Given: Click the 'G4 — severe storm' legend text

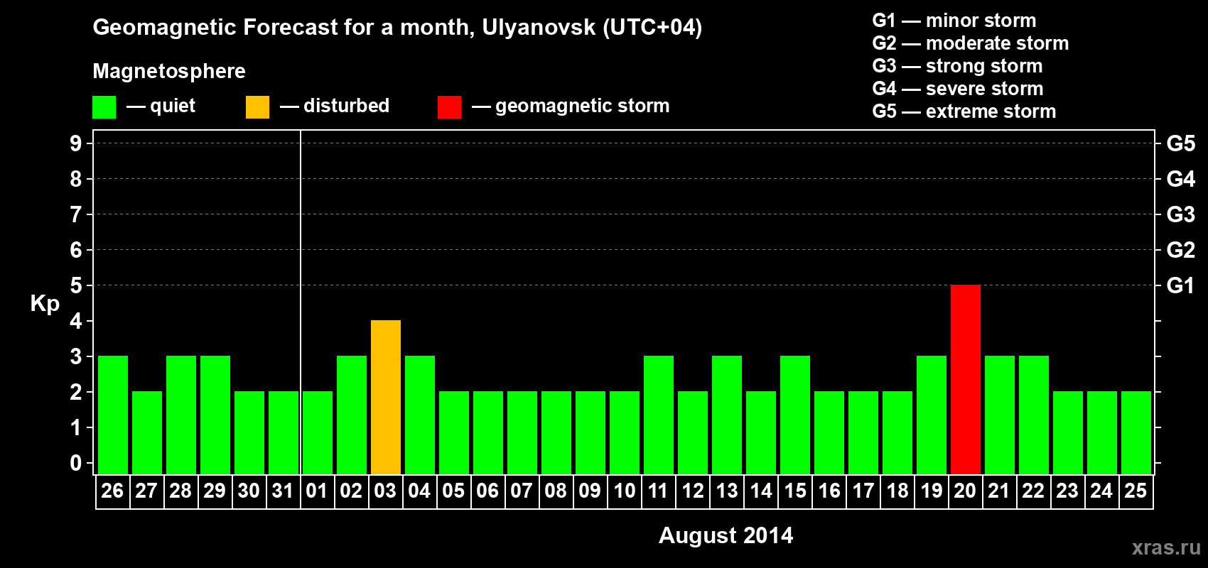Looking at the screenshot, I should tap(958, 89).
